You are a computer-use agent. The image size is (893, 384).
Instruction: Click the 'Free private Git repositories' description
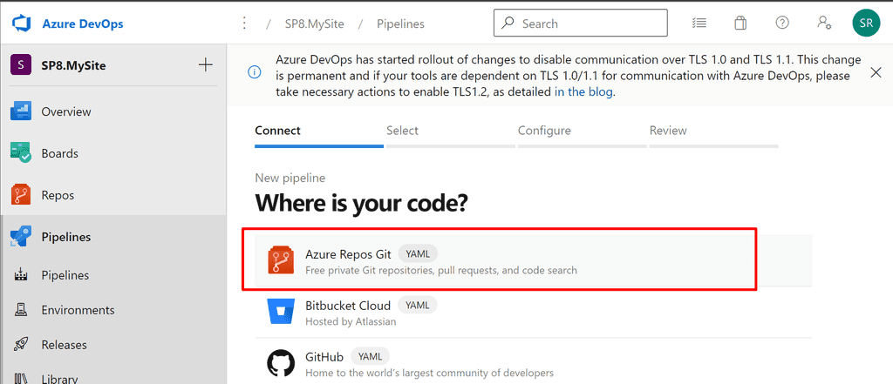pos(440,270)
